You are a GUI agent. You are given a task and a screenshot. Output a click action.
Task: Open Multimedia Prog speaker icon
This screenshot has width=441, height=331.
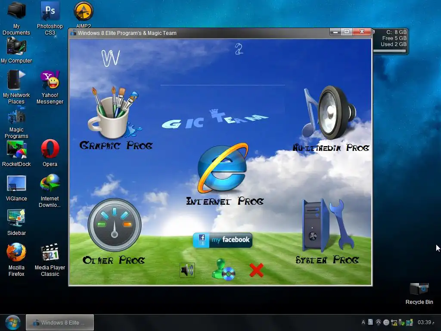pos(329,112)
